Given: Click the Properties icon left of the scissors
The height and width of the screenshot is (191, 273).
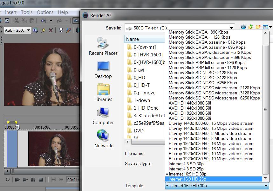Looking at the screenshot, I should coord(7,21).
